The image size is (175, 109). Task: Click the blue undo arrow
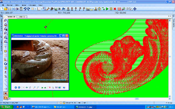pos(25,9)
